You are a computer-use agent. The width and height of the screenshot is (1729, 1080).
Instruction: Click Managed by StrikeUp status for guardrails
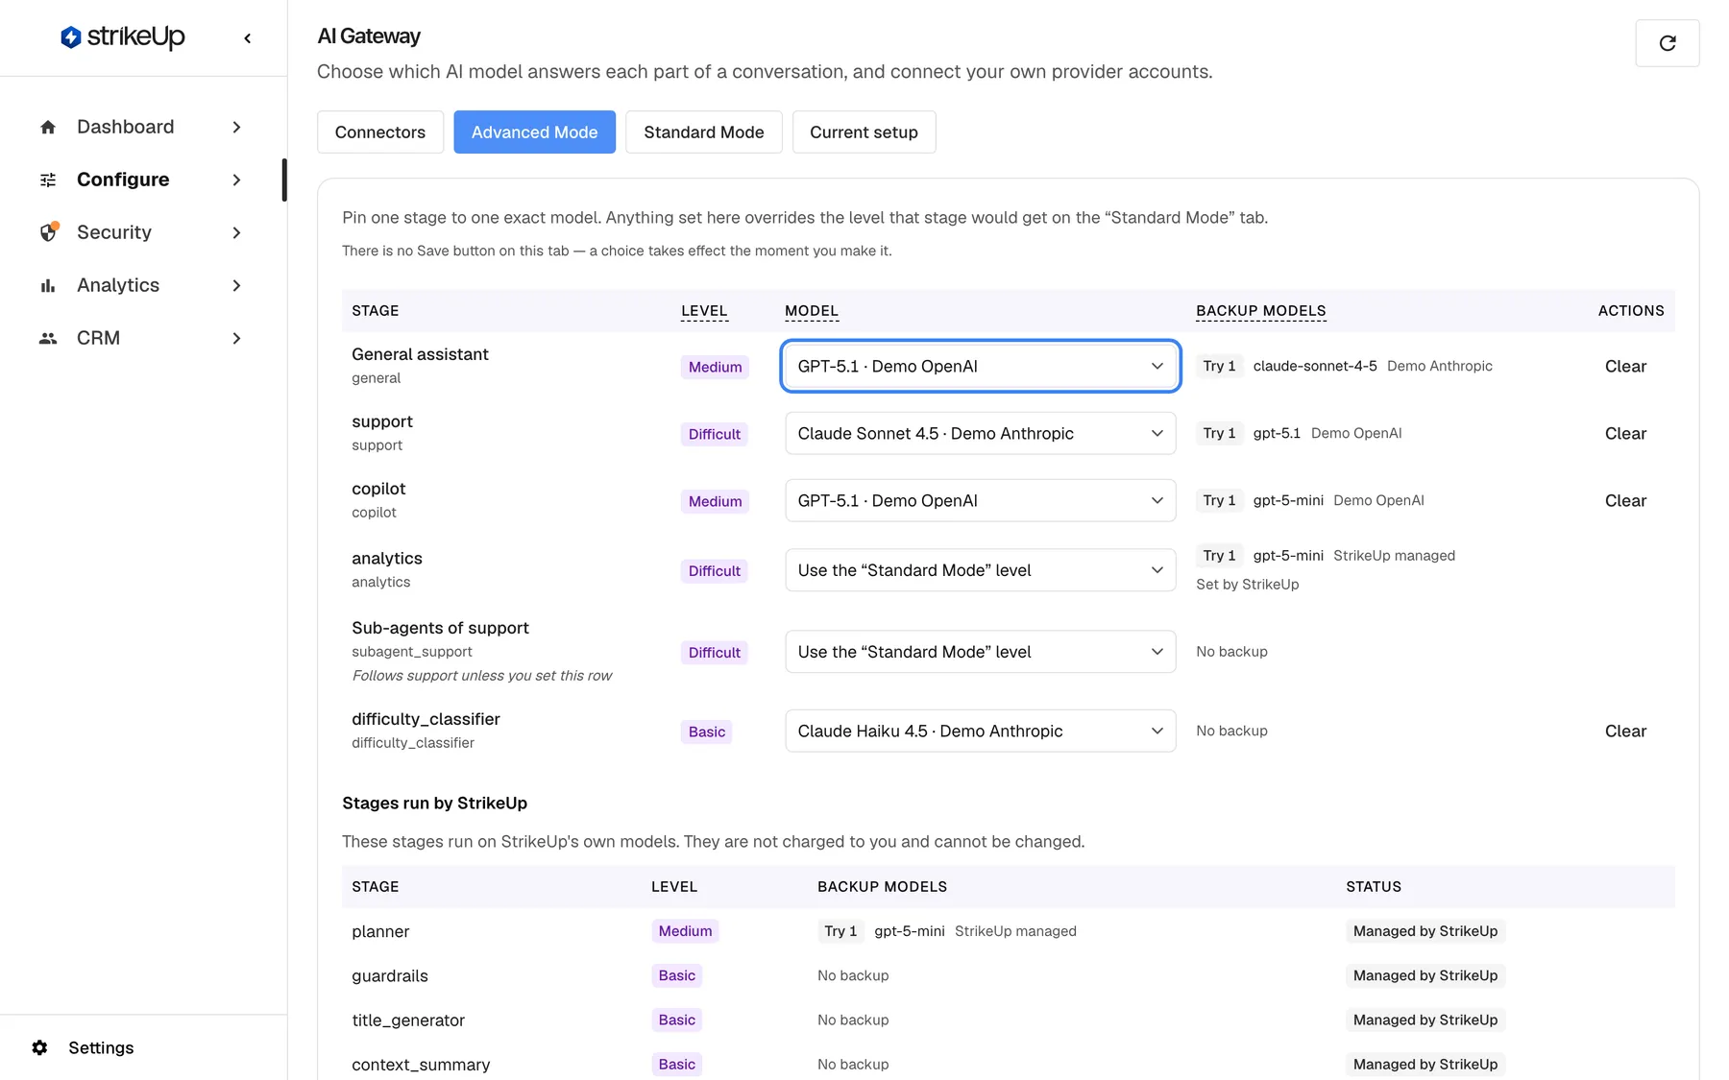[1425, 975]
